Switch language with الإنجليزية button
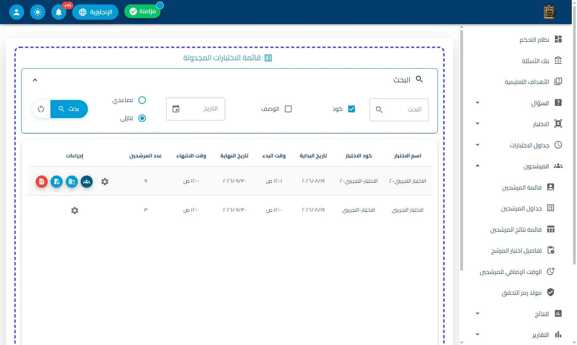Viewport: 577px width, 345px height. (x=95, y=12)
